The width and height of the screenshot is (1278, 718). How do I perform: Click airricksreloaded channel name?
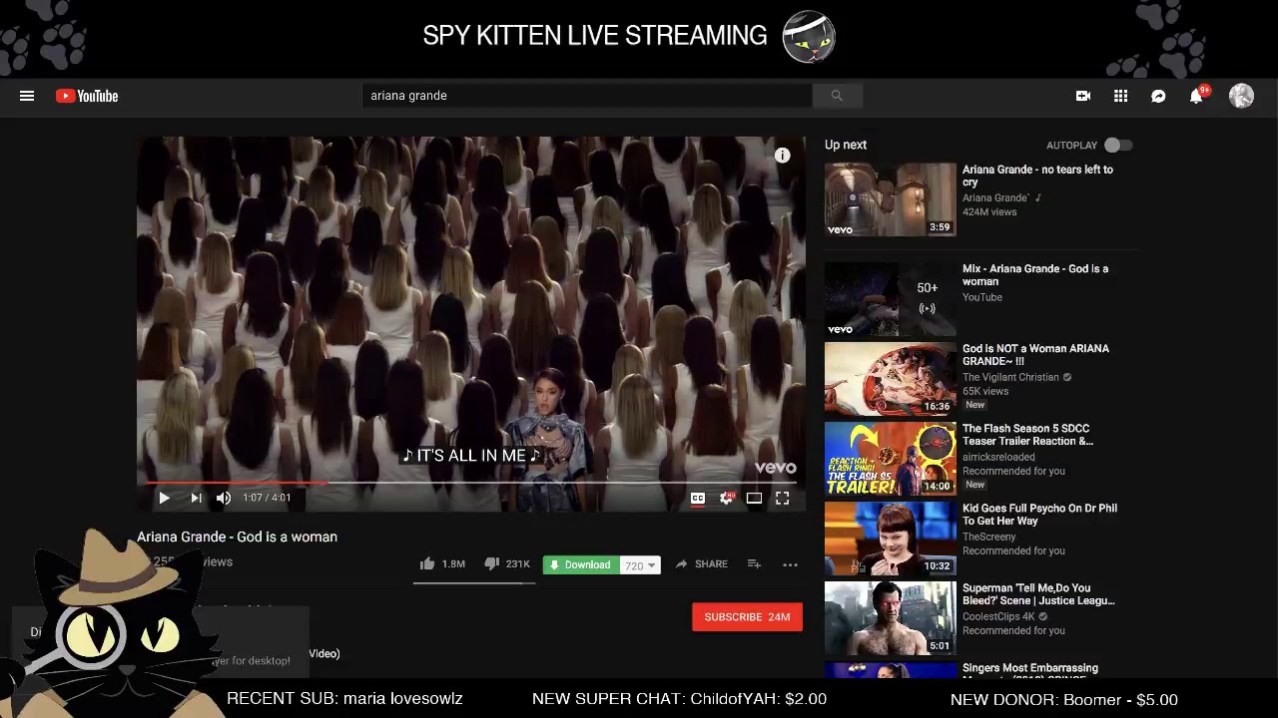point(998,458)
